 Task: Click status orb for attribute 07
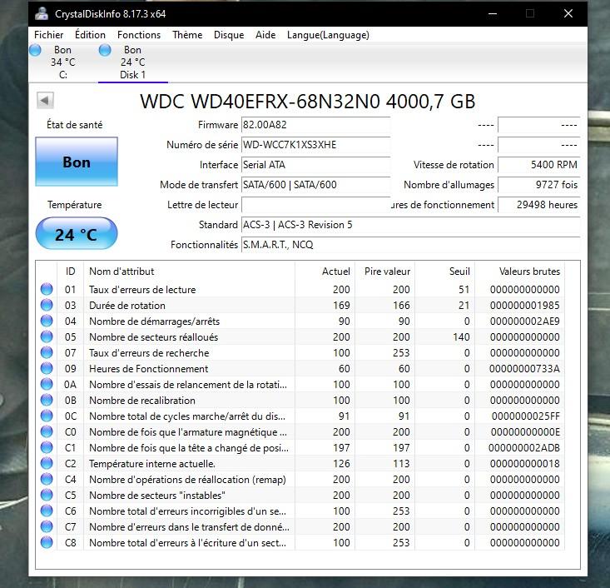(47, 352)
